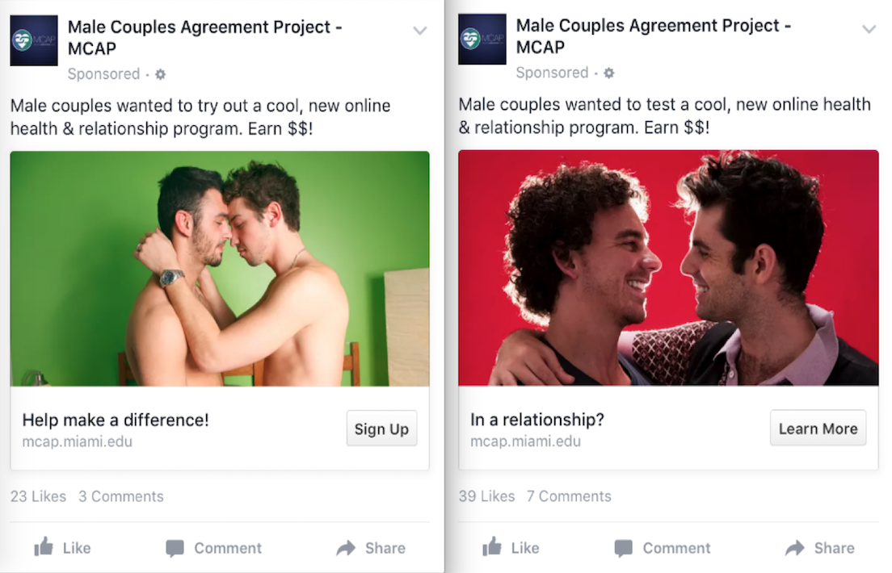This screenshot has width=892, height=573.
Task: View the 7 Comments link
Action: point(569,496)
